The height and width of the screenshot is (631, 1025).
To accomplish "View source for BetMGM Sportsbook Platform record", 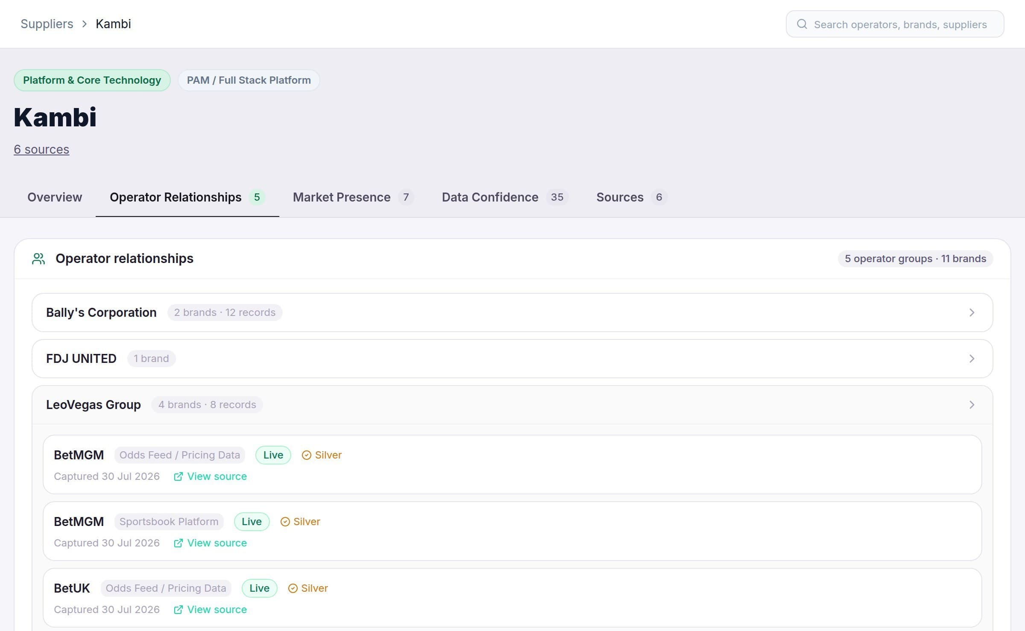I will pos(210,543).
